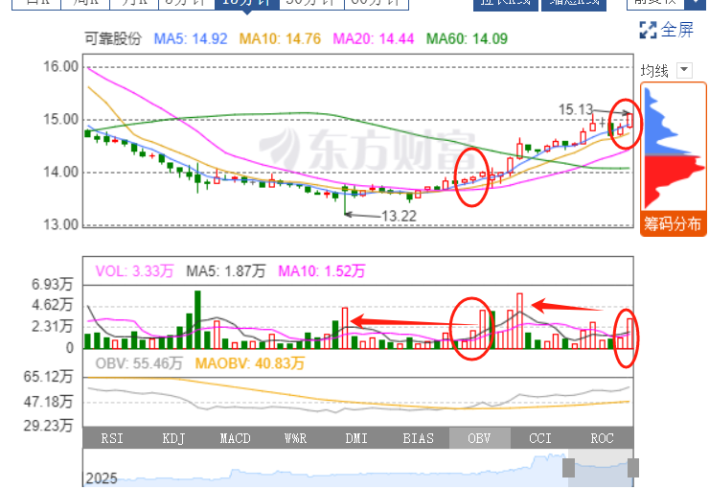The height and width of the screenshot is (489, 709).
Task: Click the MAOBV: 40.83万 value label
Action: tap(250, 363)
